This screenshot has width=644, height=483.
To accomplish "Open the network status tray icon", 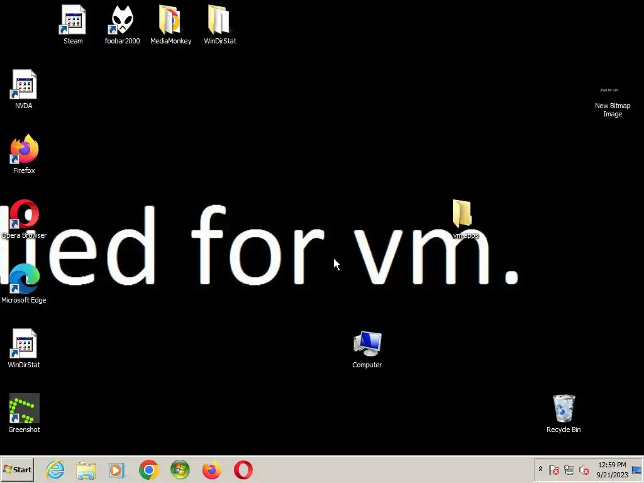I will pyautogui.click(x=569, y=469).
